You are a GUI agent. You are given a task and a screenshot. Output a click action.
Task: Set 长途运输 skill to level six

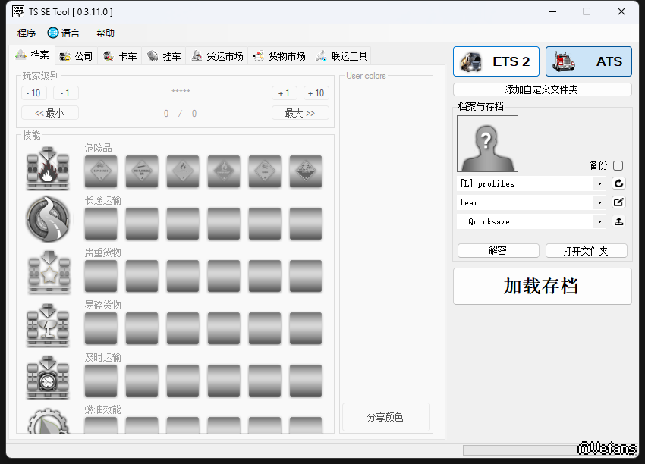pos(306,224)
